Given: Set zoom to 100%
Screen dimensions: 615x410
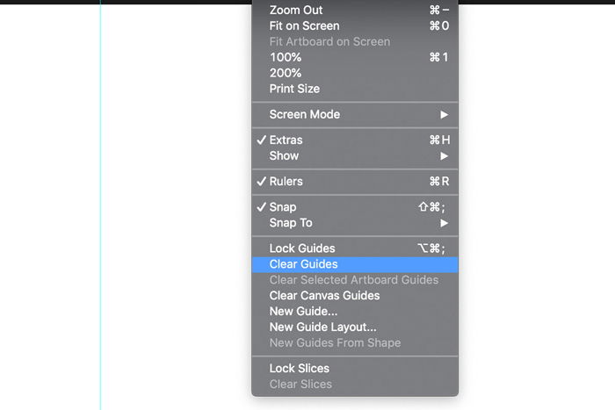Looking at the screenshot, I should tap(355, 57).
